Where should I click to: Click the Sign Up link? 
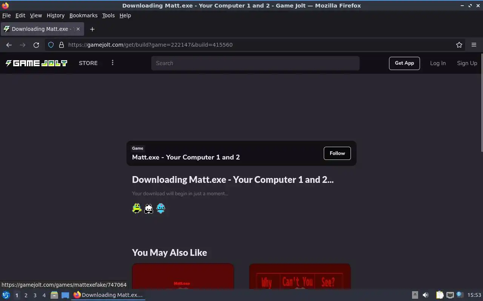tap(467, 63)
